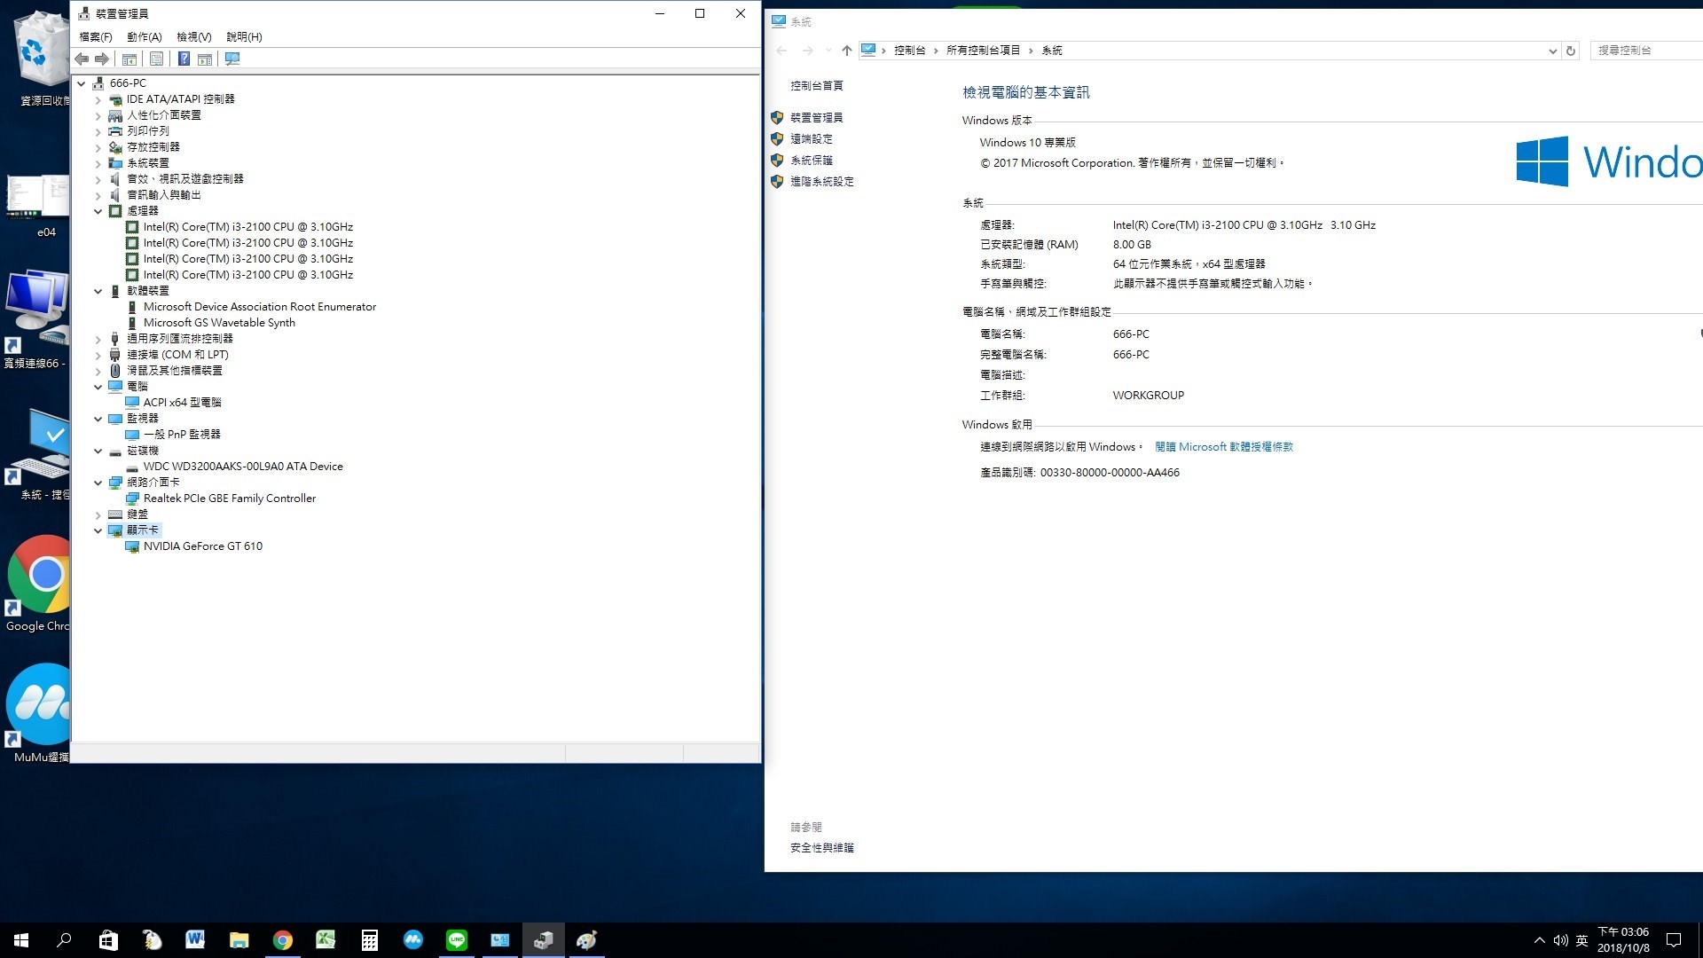Open Word from the taskbar
This screenshot has width=1703, height=958.
(195, 940)
